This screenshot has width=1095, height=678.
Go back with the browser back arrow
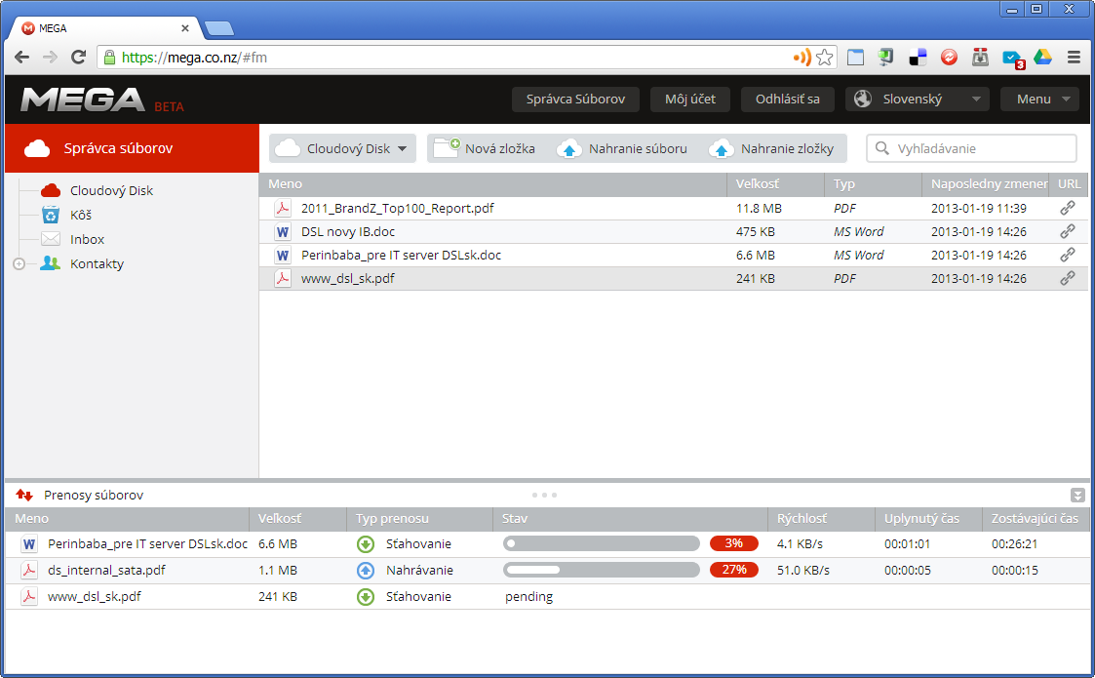[x=21, y=58]
